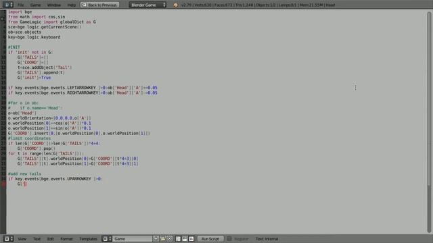This screenshot has width=433, height=243.
Task: Open the Text Editor type selector
Action: pyautogui.click(x=8, y=239)
